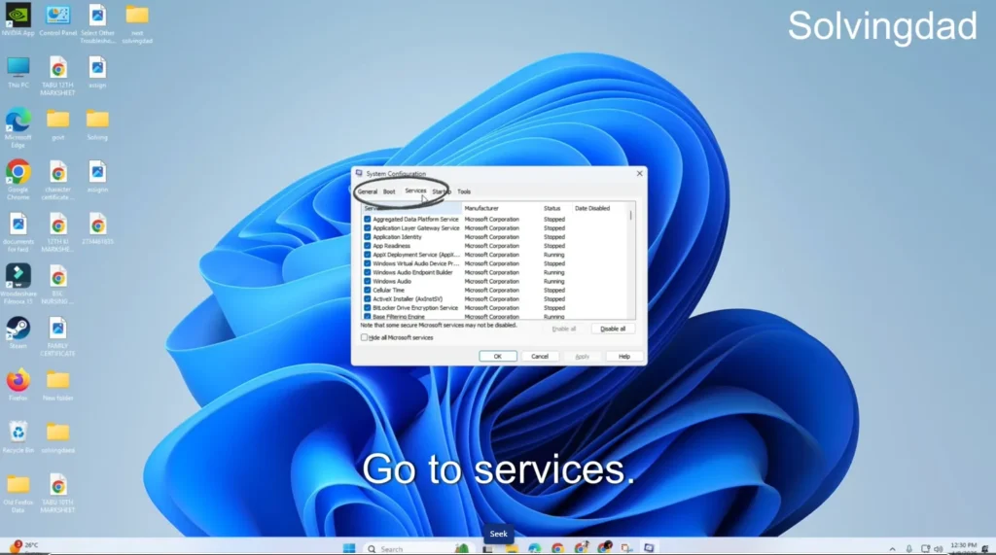Screen dimensions: 996x555
Task: Open the govt folder on desktop
Action: click(x=57, y=124)
